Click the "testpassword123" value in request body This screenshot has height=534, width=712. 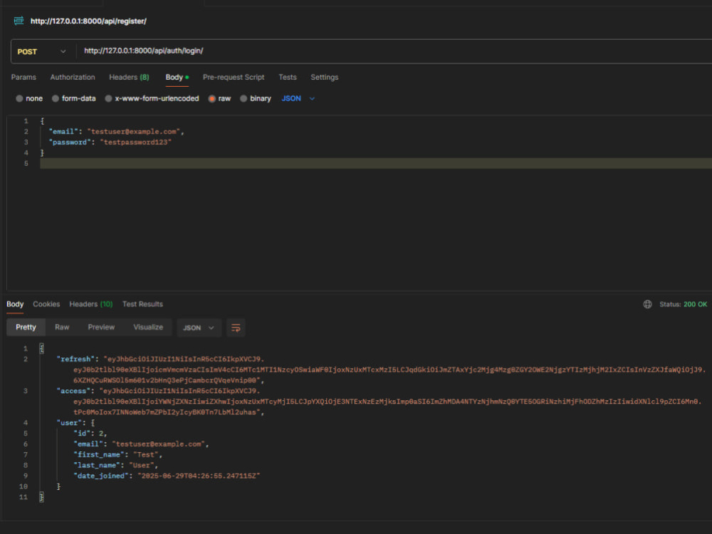point(135,142)
